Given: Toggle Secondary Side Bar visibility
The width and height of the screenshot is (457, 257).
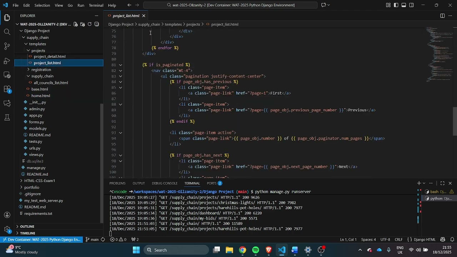Looking at the screenshot, I should tap(412, 5).
